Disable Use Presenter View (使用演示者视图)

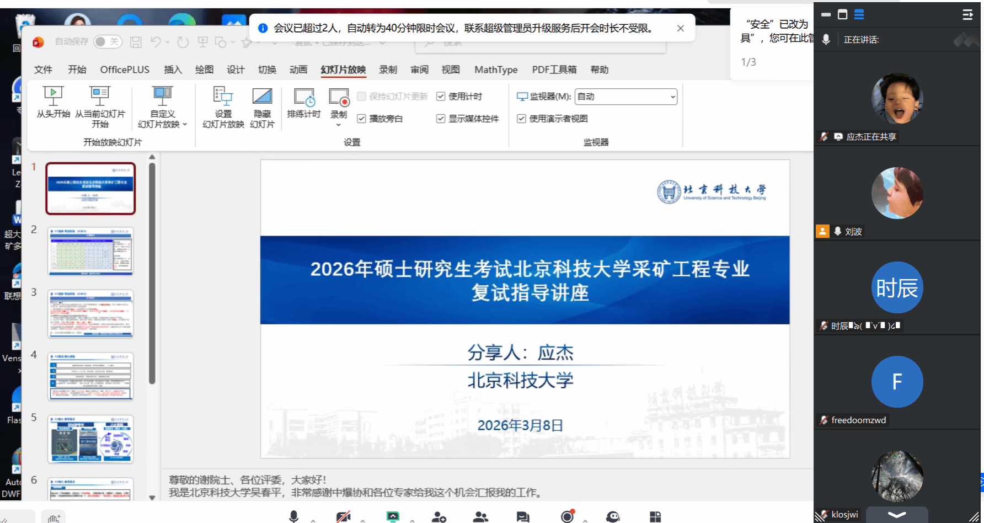click(x=521, y=119)
